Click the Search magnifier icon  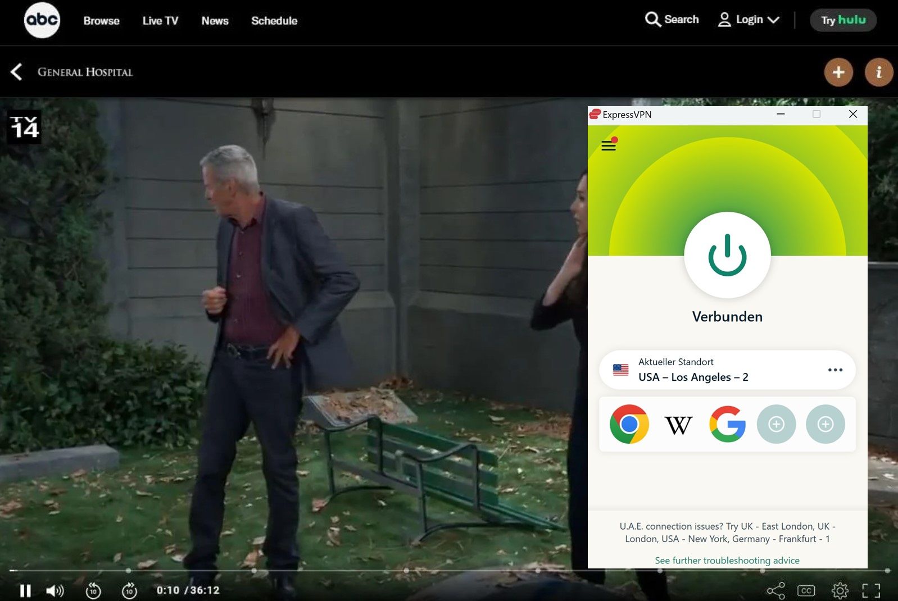(x=652, y=20)
